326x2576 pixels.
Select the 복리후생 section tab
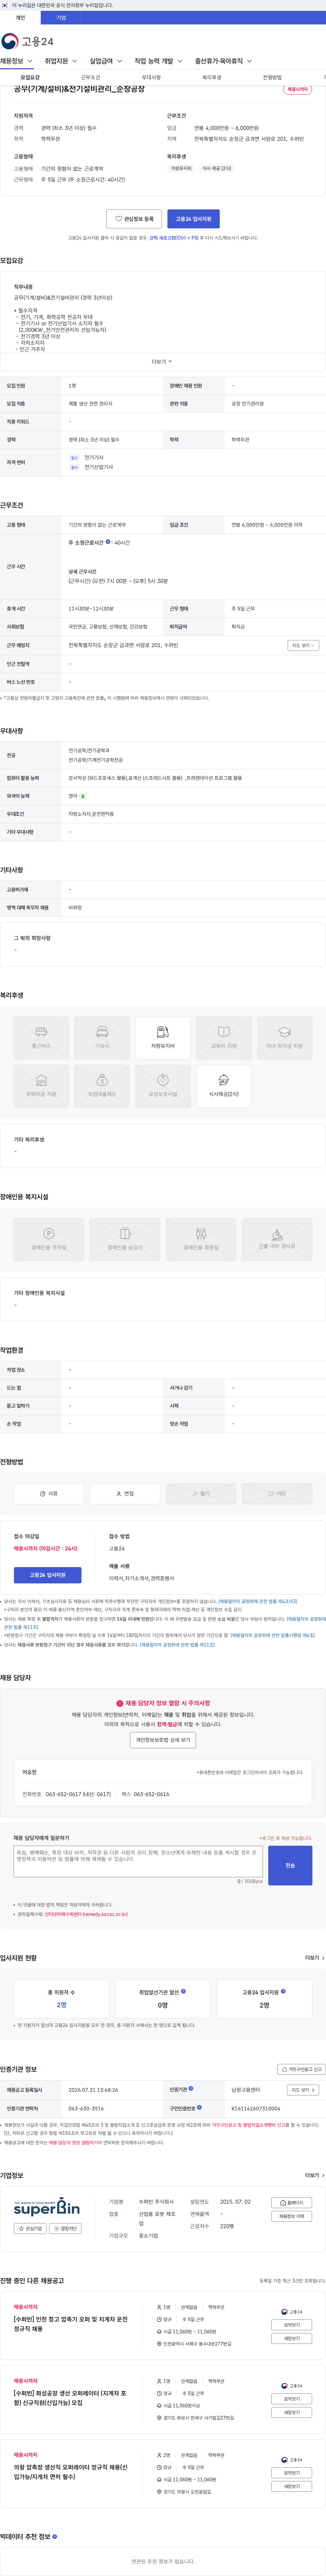(212, 77)
